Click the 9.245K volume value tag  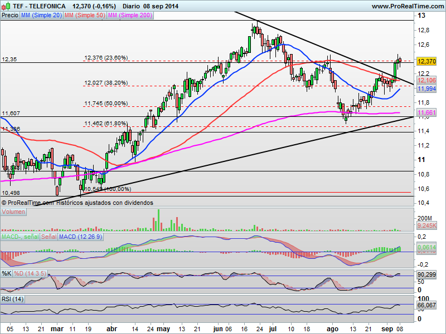coord(426,226)
